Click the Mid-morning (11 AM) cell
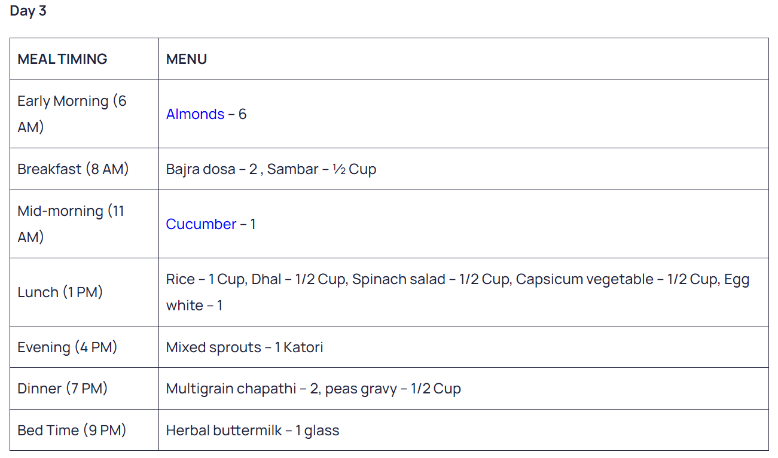 coord(84,224)
